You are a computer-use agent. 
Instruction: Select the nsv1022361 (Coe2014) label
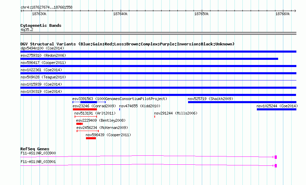pyautogui.click(x=41, y=70)
